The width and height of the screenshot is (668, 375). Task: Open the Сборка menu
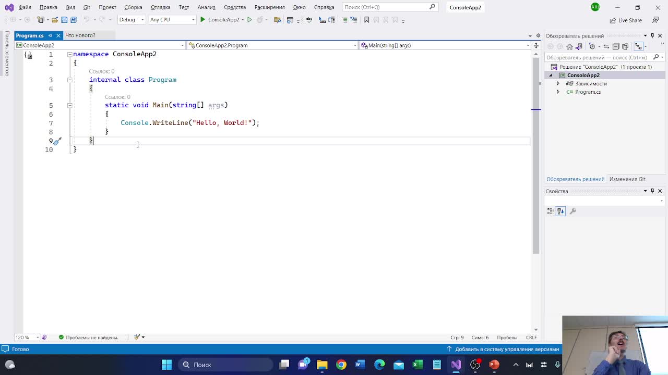point(133,7)
